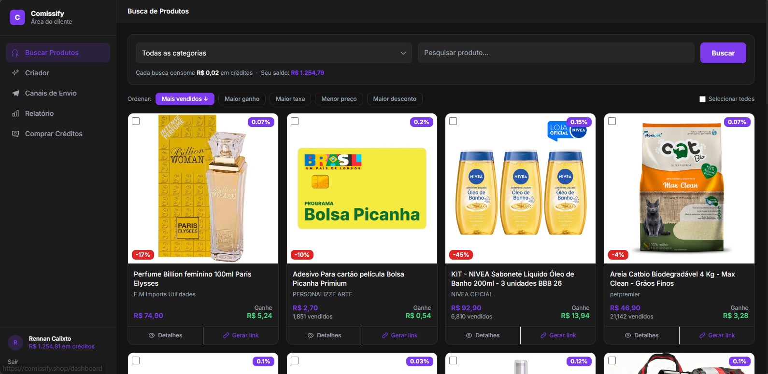Sort products by Maior ganho
Viewport: 768px width, 374px height.
[x=242, y=99]
